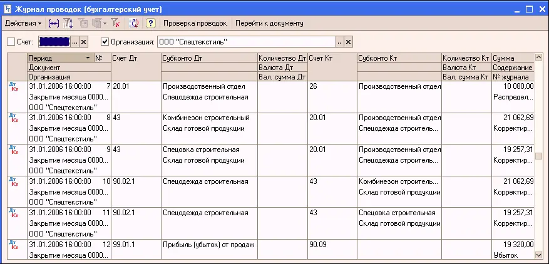Uncheck the Организация filter checkbox
This screenshot has width=549, height=264.
105,42
